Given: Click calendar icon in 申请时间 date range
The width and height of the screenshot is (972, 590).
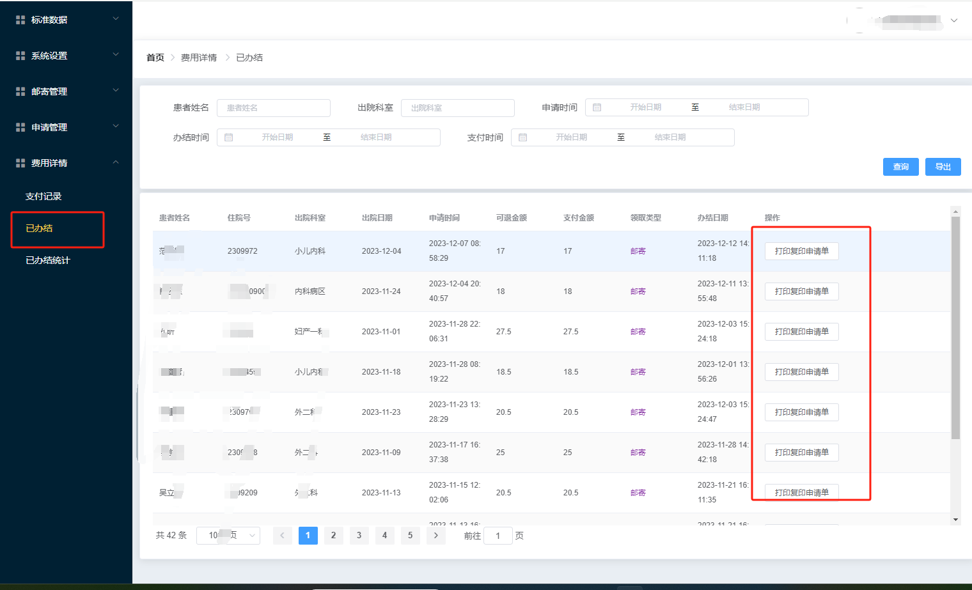Looking at the screenshot, I should click(597, 107).
